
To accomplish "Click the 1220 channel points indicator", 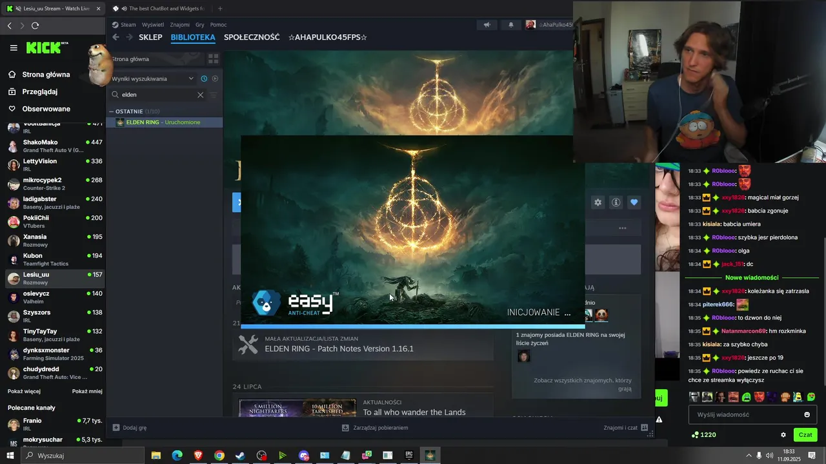I will pos(703,435).
